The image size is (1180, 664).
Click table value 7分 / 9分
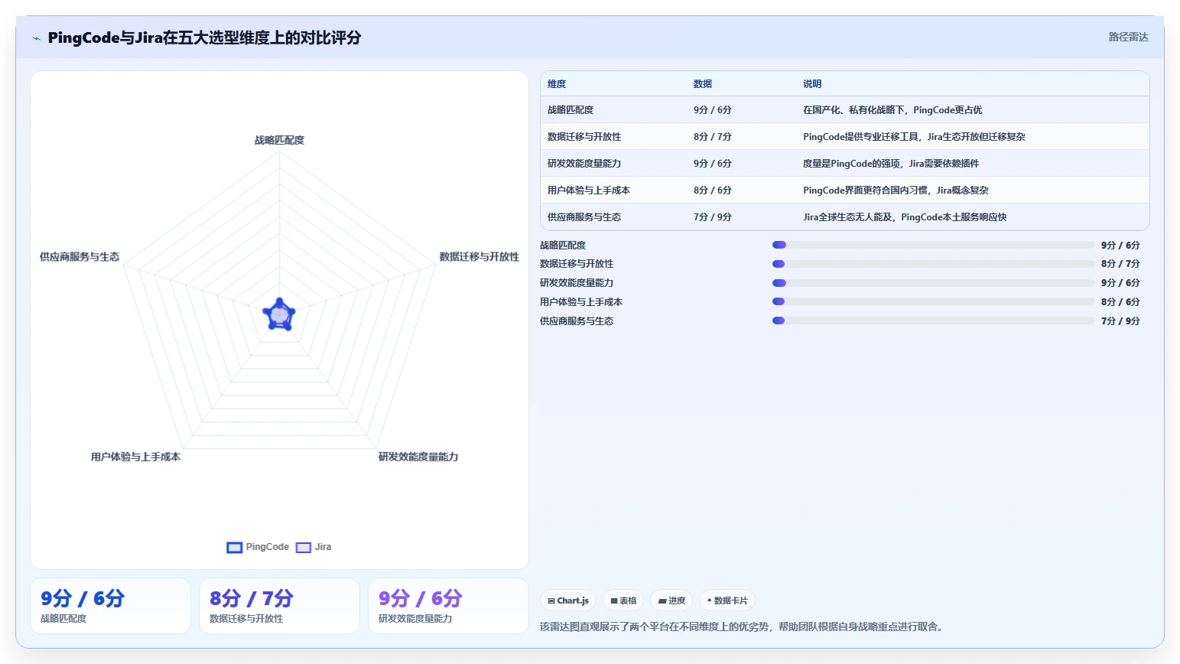point(713,217)
